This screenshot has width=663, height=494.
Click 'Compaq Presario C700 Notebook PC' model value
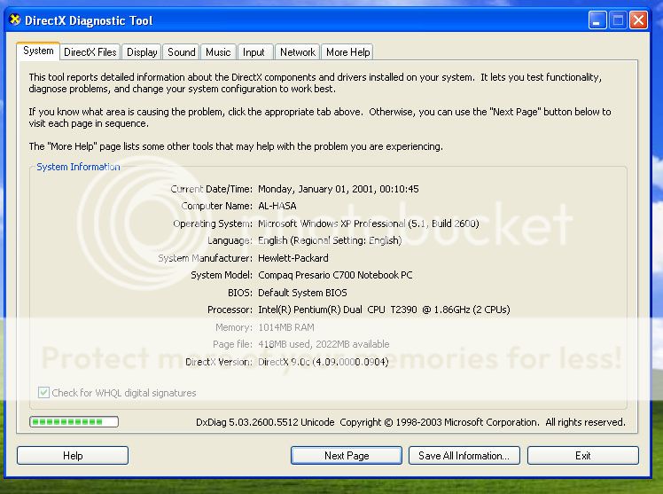tap(335, 275)
